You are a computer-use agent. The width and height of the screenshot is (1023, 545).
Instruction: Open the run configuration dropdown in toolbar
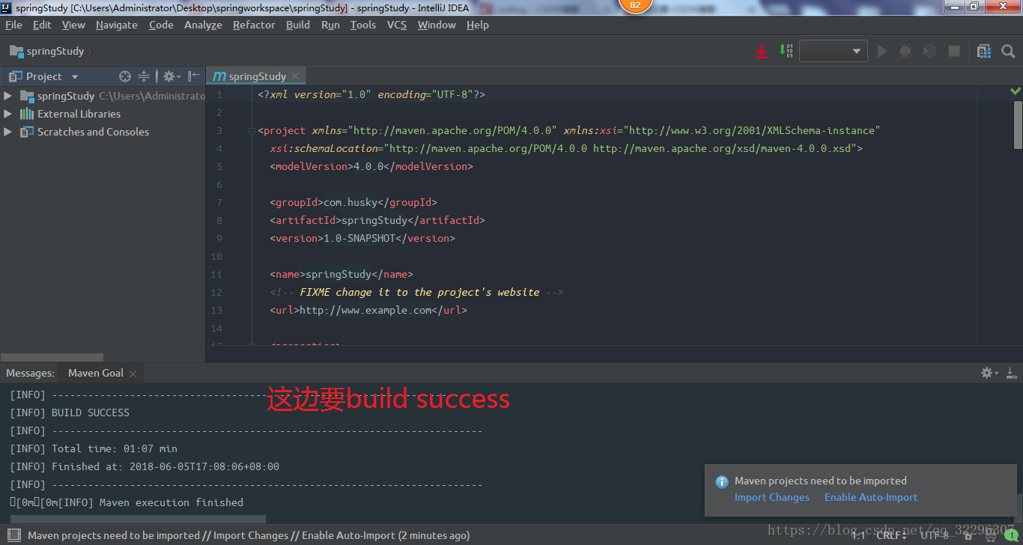pyautogui.click(x=834, y=51)
